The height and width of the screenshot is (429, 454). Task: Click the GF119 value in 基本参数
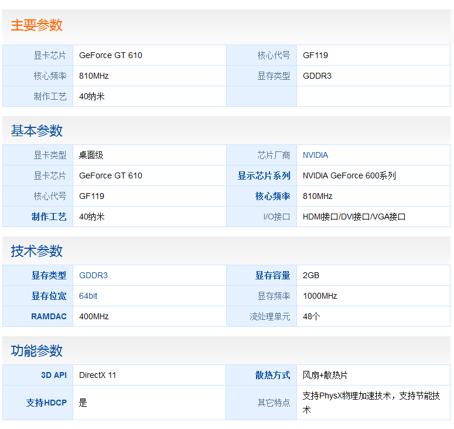coord(91,197)
